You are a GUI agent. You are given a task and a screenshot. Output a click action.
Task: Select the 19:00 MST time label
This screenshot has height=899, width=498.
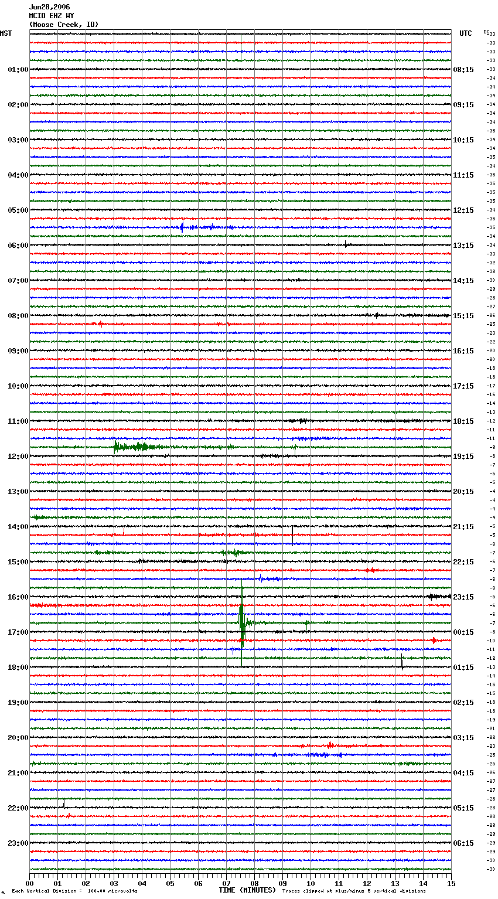[x=18, y=703]
